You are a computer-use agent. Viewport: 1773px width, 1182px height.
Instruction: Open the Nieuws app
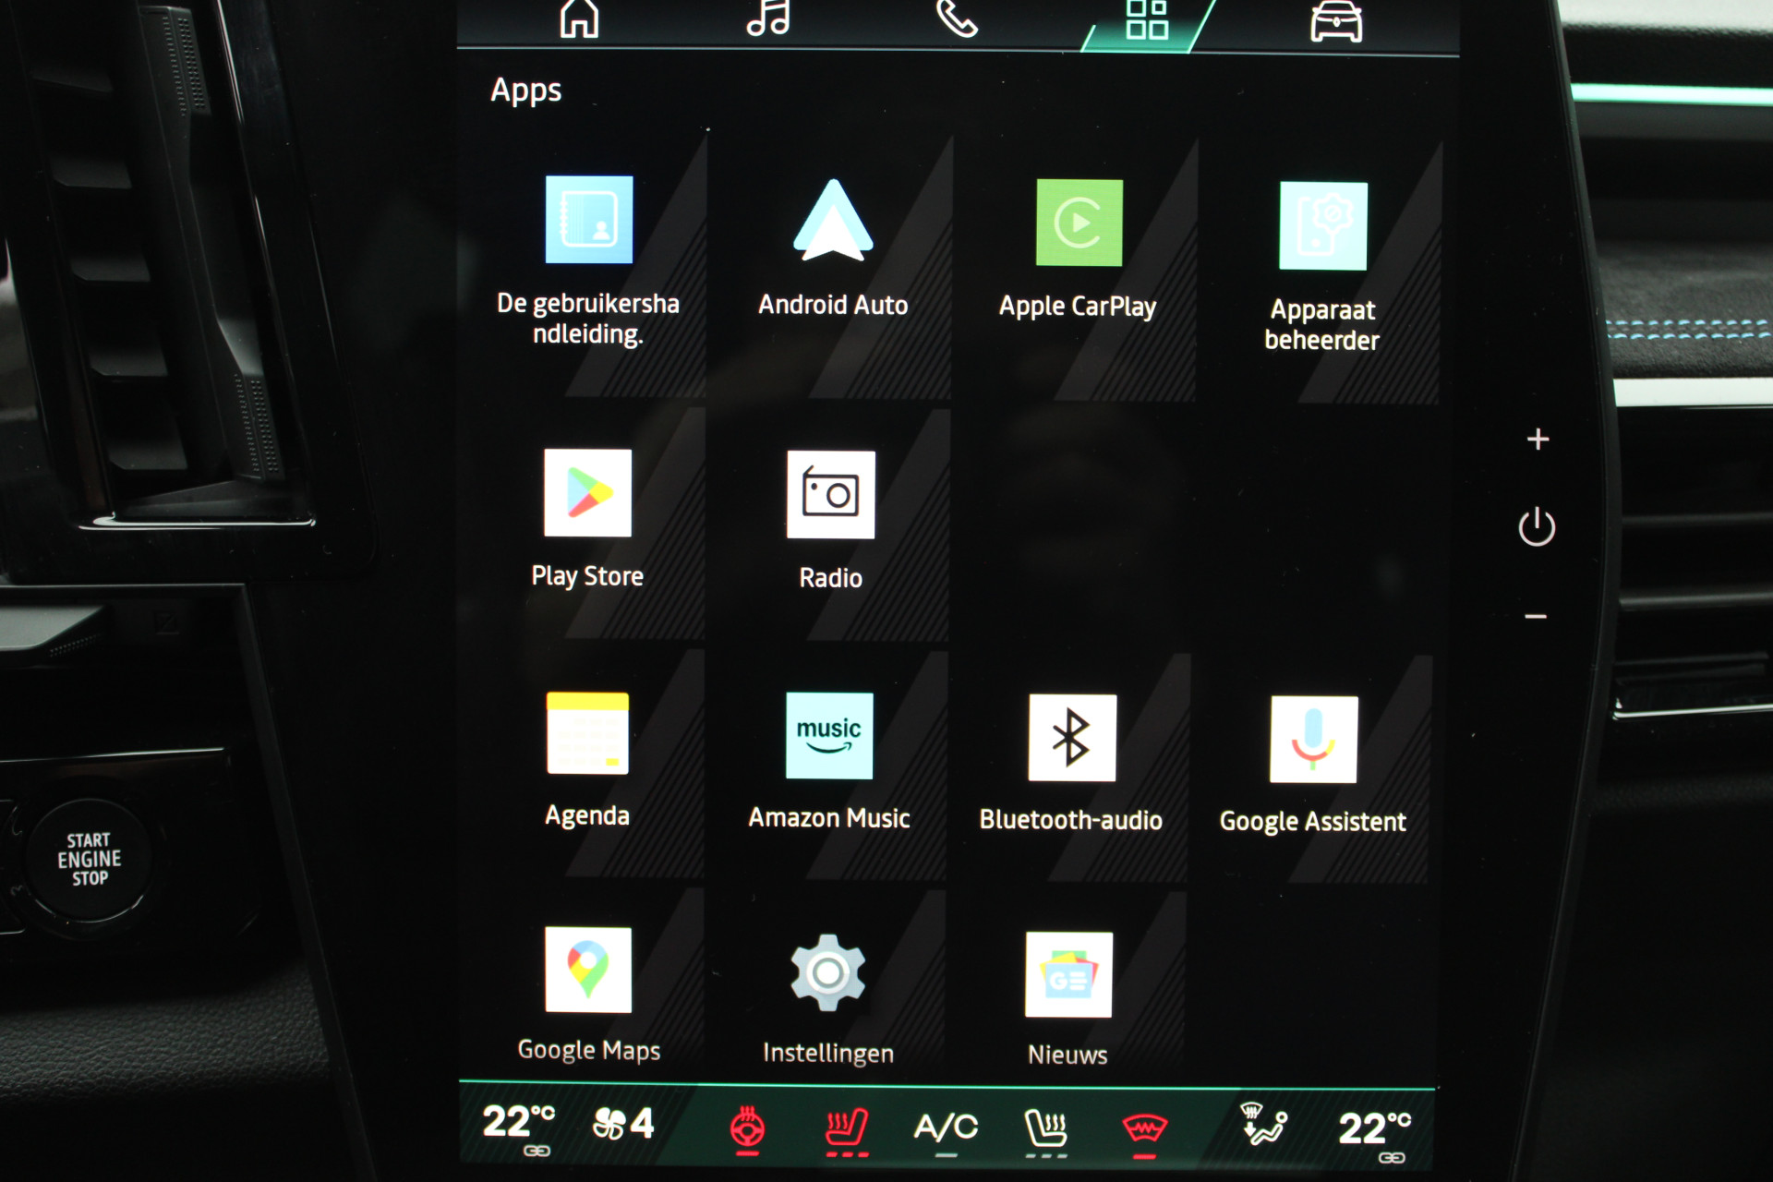point(1067,975)
